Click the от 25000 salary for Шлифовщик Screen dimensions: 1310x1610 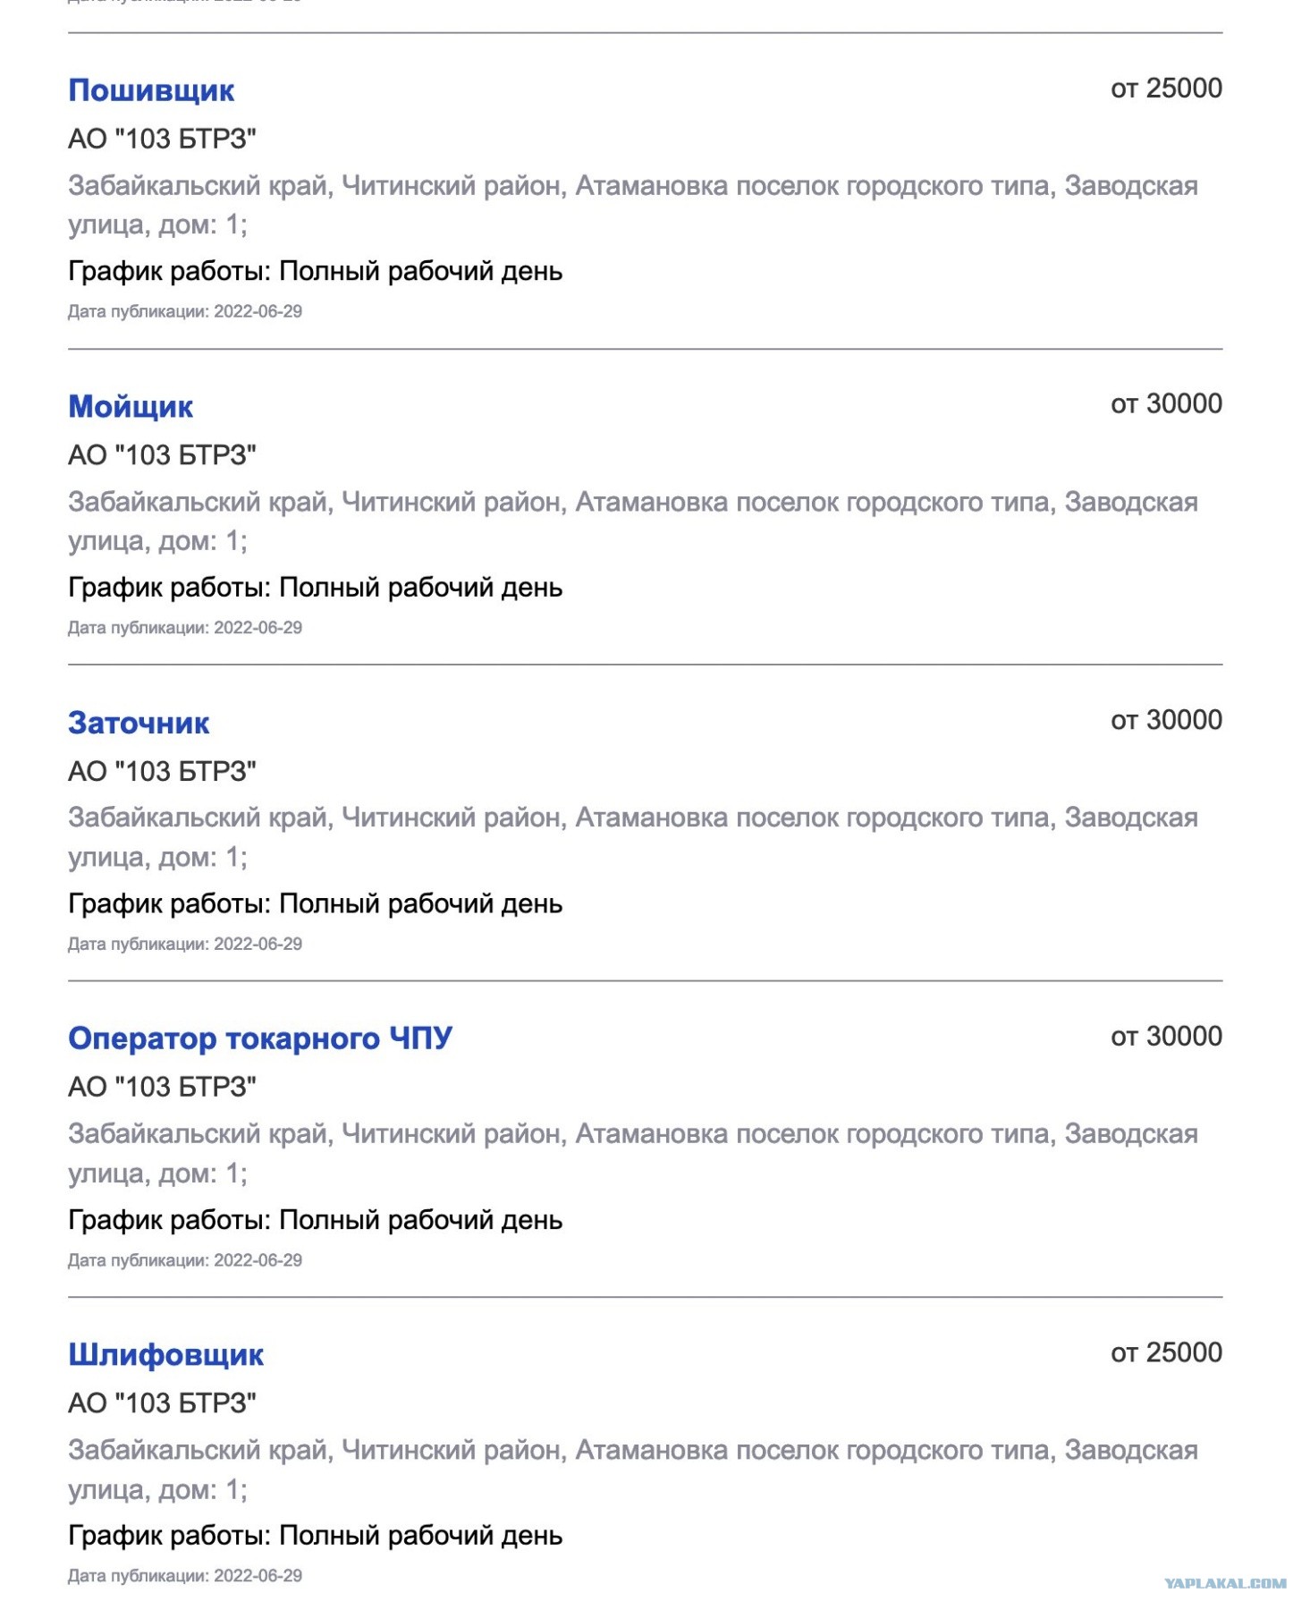pos(1166,1352)
